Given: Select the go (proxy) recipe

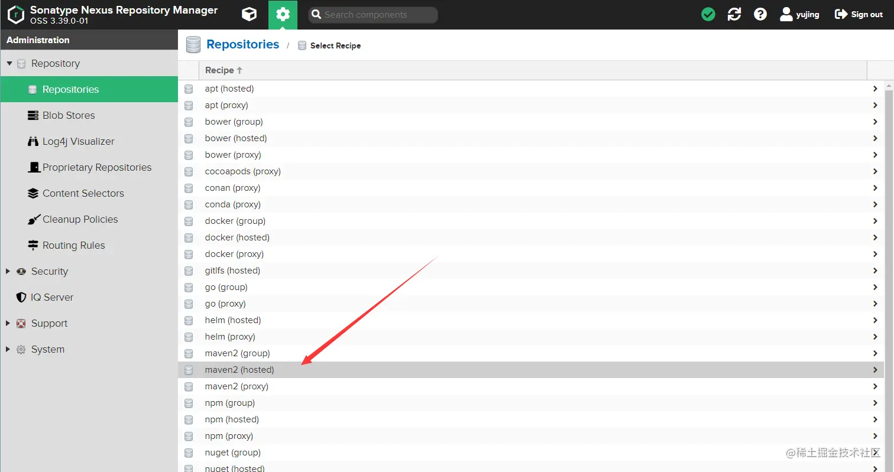Looking at the screenshot, I should coord(531,304).
